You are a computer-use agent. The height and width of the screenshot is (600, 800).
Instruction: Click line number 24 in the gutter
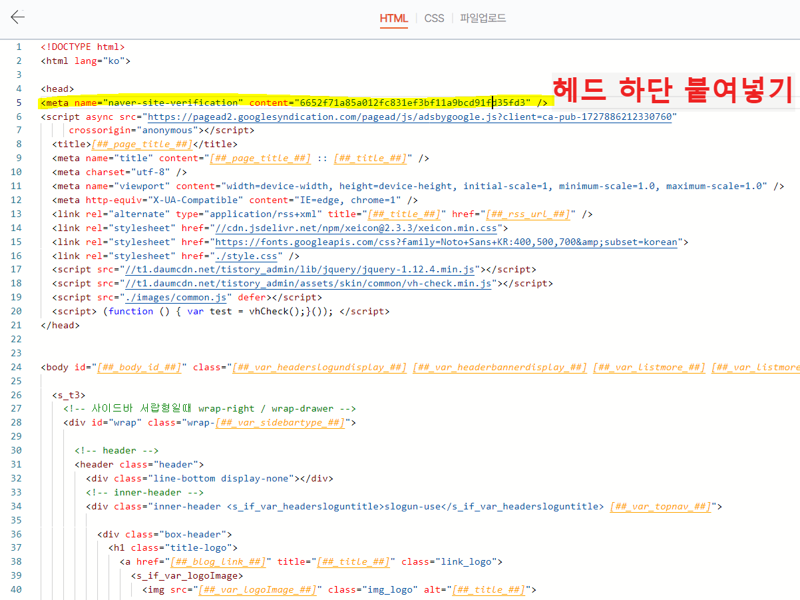click(x=17, y=368)
